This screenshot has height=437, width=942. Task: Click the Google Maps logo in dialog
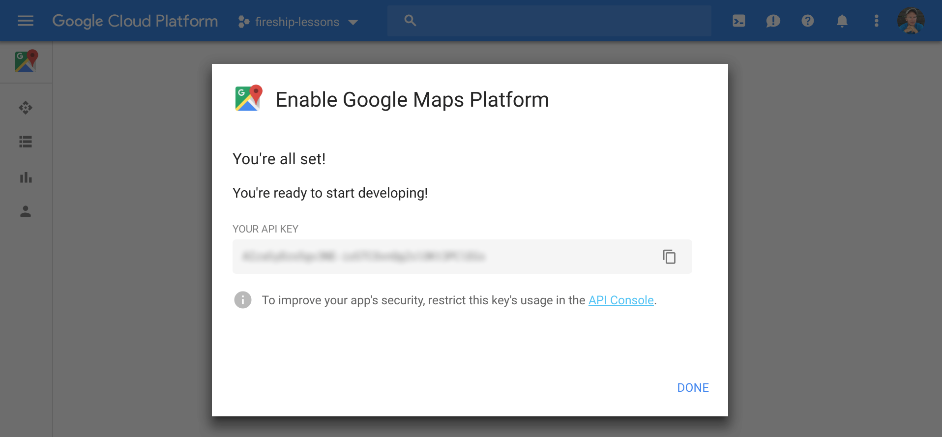(248, 99)
